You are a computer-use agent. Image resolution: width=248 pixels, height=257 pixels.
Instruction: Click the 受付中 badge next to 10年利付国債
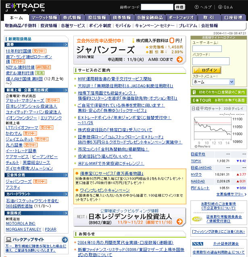point(40,51)
